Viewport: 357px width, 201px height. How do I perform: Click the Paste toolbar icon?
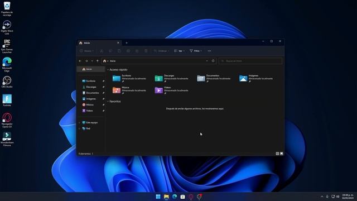119,51
